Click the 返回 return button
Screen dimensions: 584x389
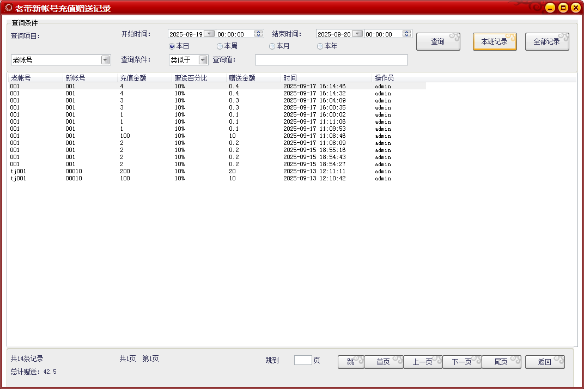[545, 362]
